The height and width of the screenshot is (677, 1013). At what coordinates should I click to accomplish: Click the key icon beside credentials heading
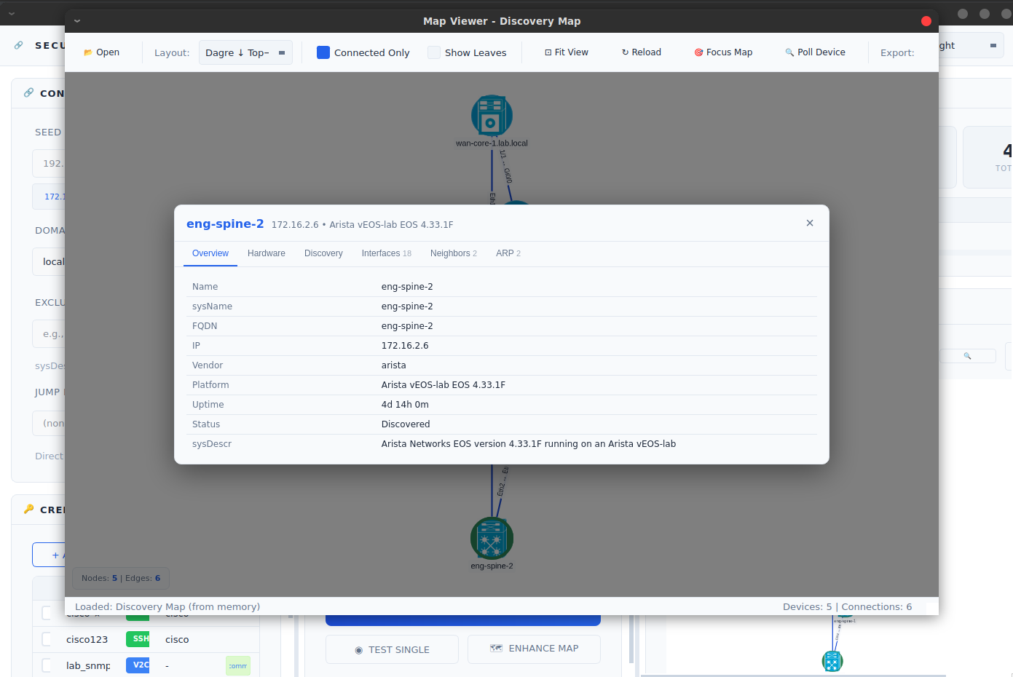tap(29, 509)
